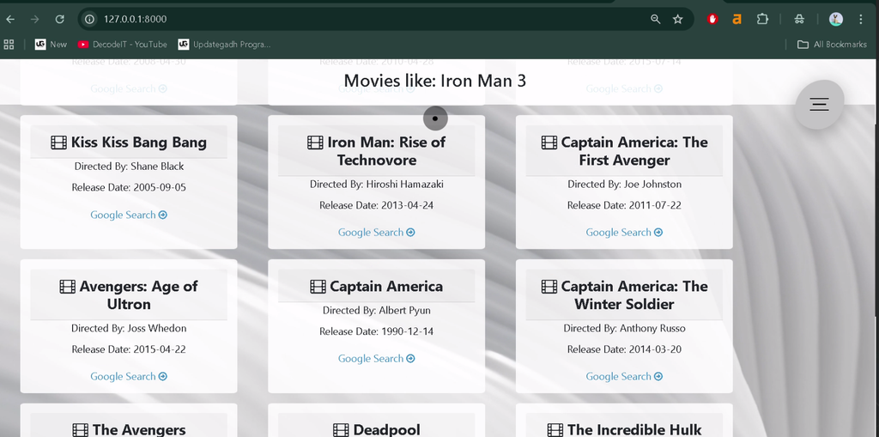Click 'Release Date: 2011-07-22' text

[625, 205]
